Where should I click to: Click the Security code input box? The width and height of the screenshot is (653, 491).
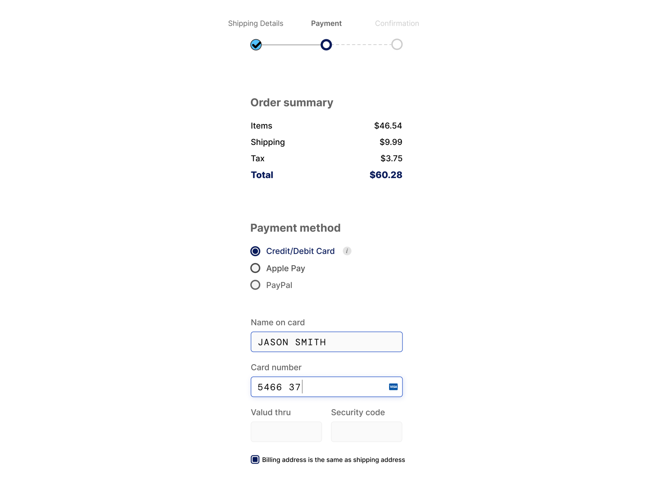click(366, 432)
